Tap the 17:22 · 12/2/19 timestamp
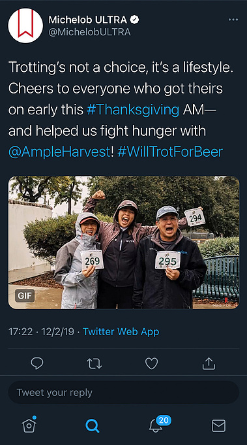The image size is (247, 445). coord(41,331)
